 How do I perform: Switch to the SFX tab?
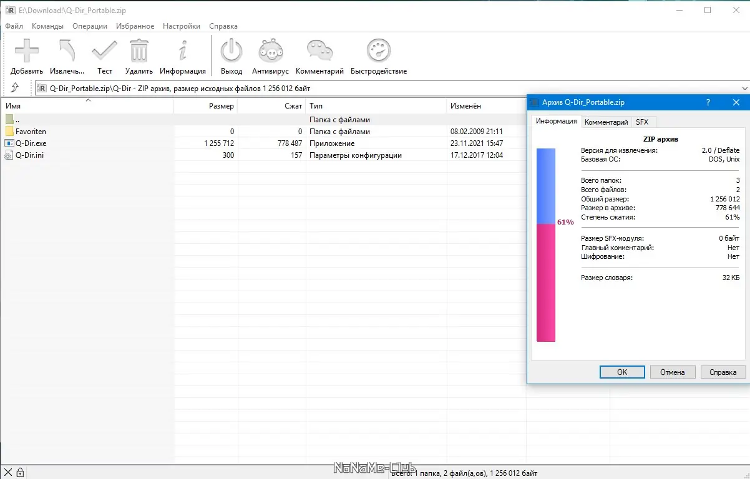(643, 122)
